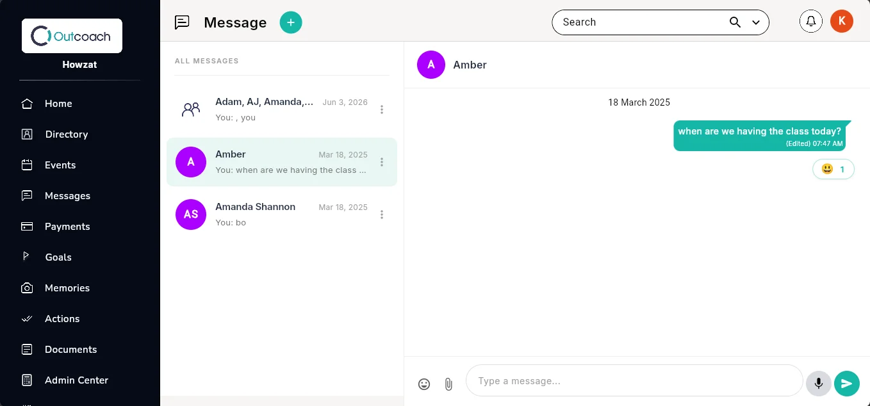Open Home from the sidebar
Viewport: 870px width, 406px height.
coord(58,104)
